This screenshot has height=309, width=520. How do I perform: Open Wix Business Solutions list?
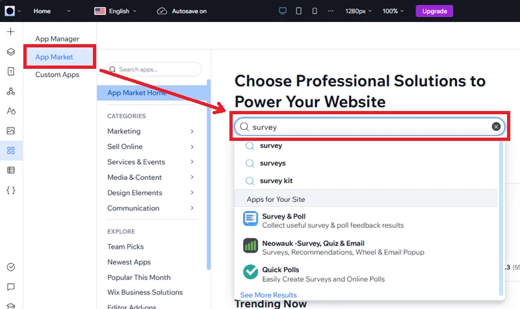click(x=145, y=292)
